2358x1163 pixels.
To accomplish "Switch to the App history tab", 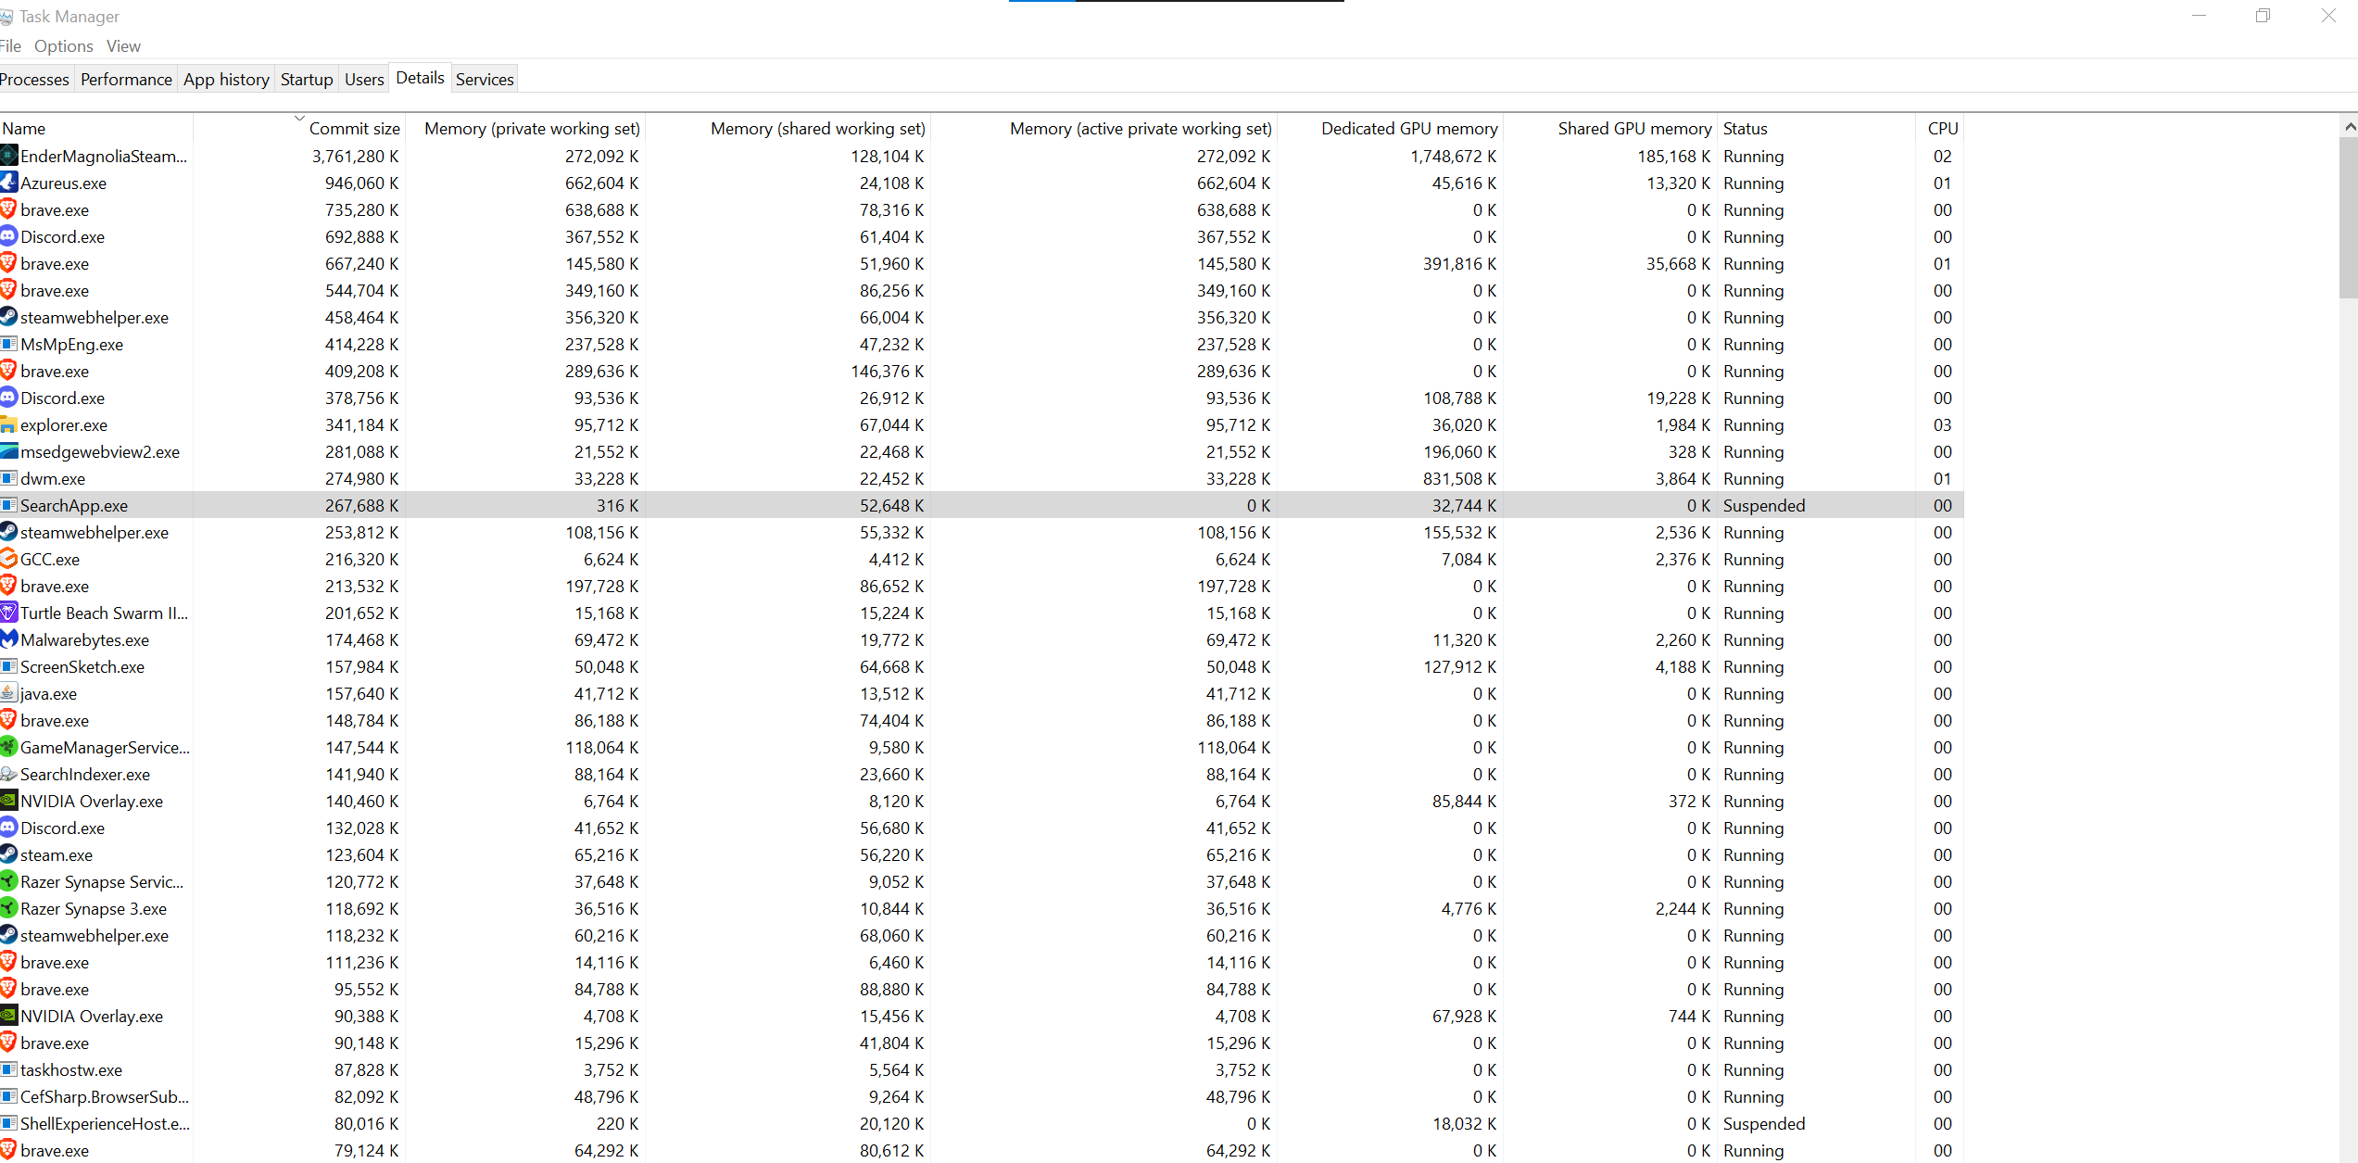I will (226, 79).
